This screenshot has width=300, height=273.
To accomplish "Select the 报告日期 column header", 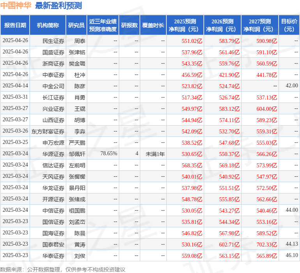I will point(15,25).
